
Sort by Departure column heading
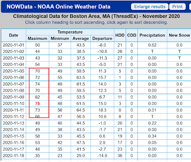102,39
